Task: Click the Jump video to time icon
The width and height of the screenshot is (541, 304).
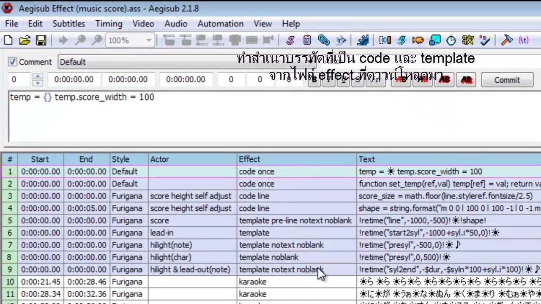Action: point(63,40)
